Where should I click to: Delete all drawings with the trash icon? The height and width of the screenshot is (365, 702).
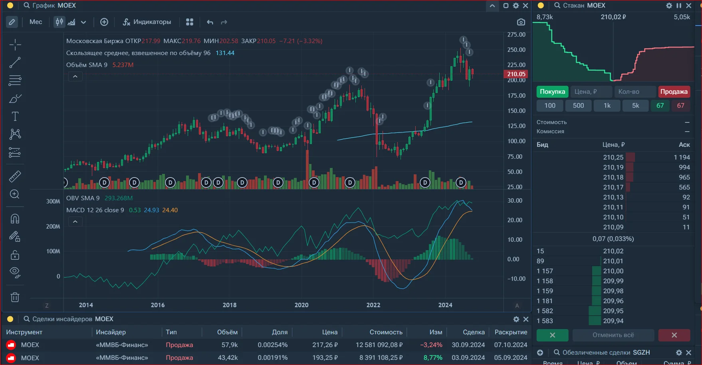click(15, 297)
